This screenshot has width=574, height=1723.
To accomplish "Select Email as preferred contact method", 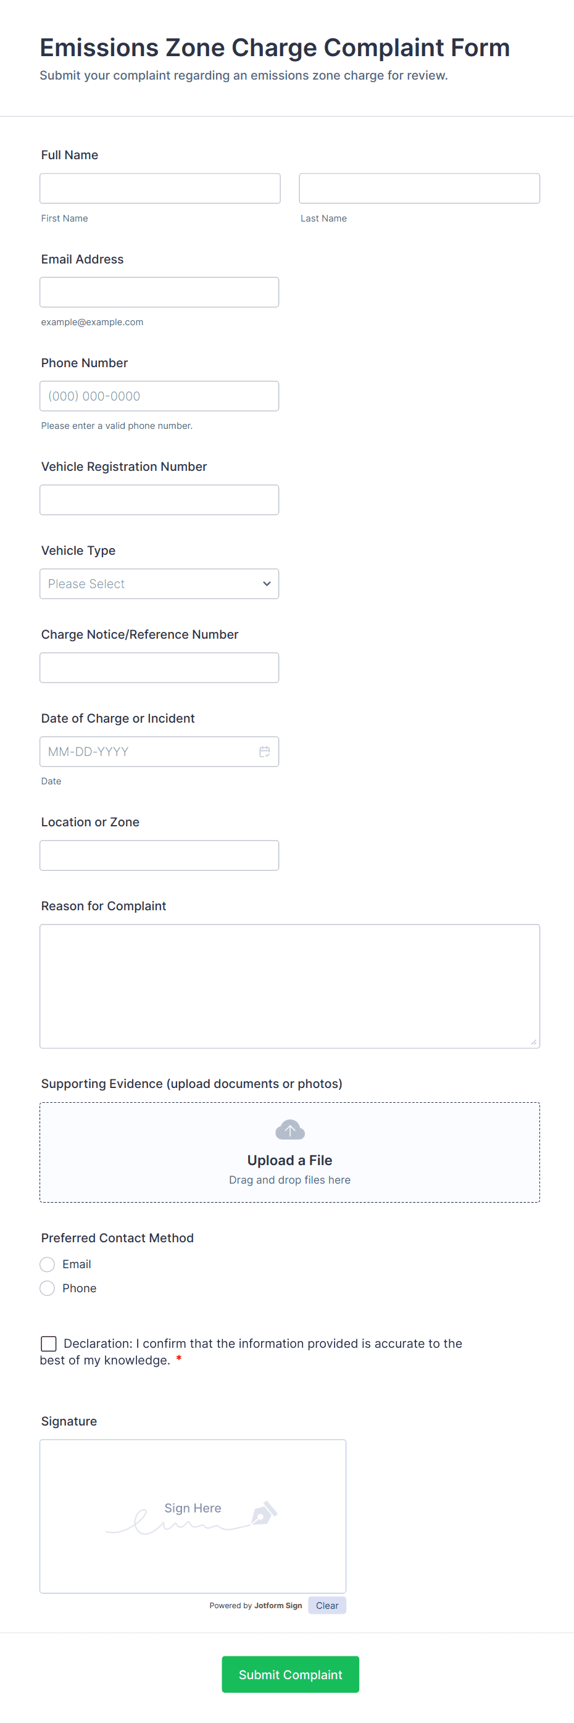I will tap(48, 1263).
